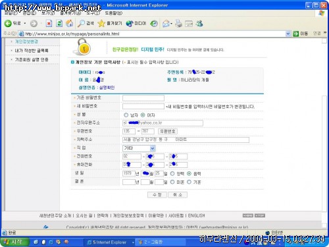Choose 음력 lunar calendar radio
Viewport: 329px width, 247px height.
tap(189, 173)
